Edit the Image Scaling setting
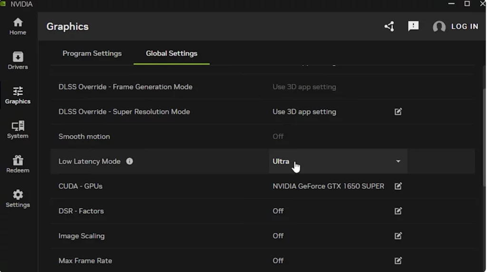The height and width of the screenshot is (272, 487). [398, 236]
